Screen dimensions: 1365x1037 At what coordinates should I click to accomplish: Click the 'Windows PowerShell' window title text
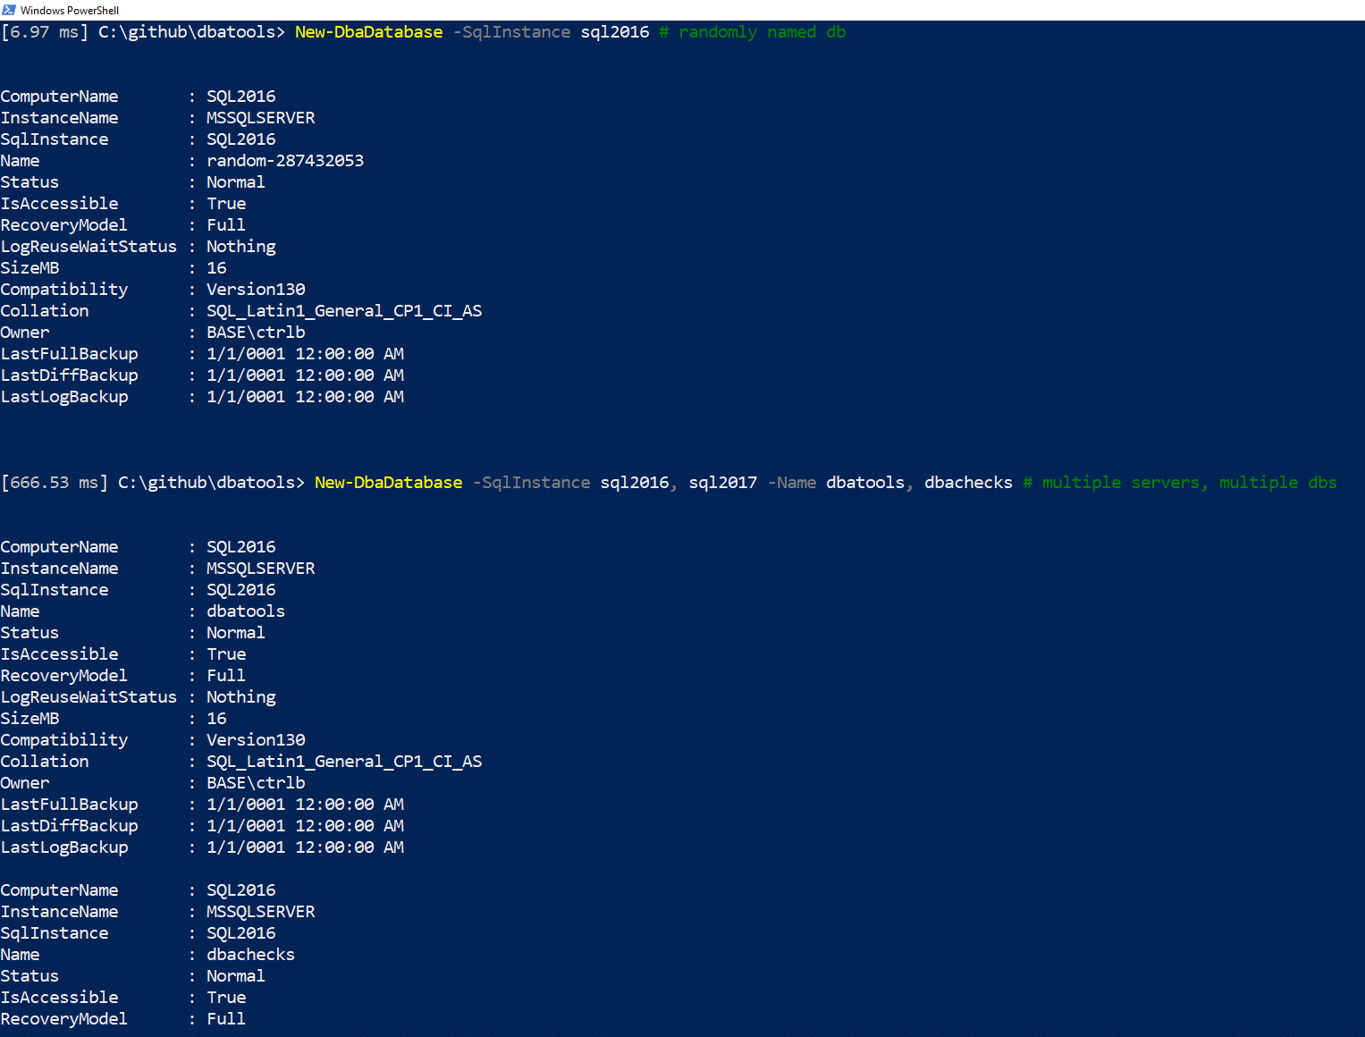tap(70, 11)
